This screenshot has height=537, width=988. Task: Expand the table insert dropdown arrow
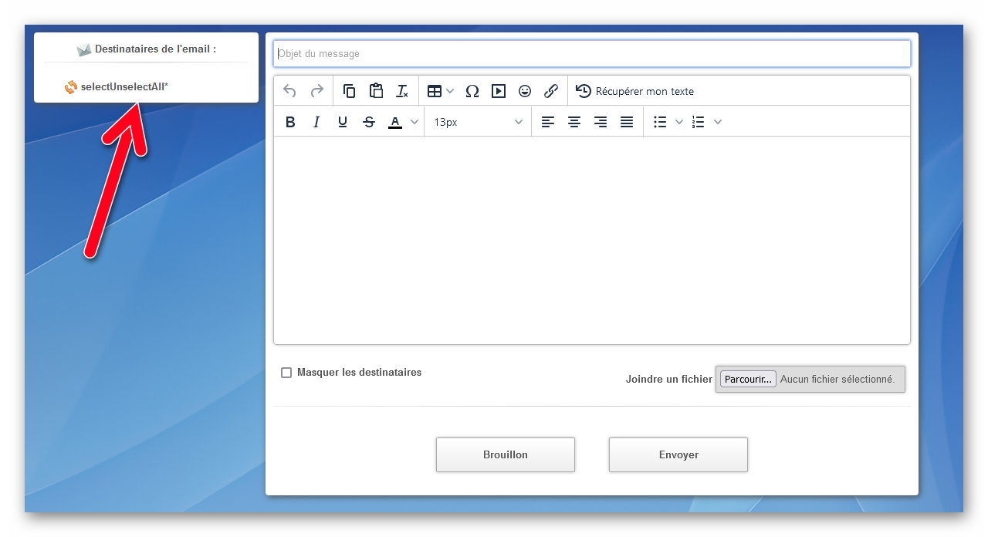coord(450,91)
